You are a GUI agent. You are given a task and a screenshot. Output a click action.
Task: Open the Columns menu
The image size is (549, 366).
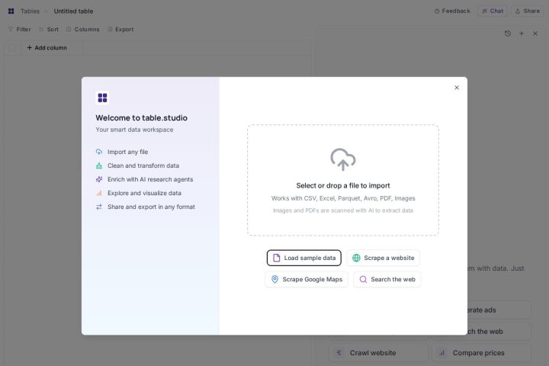pos(83,30)
